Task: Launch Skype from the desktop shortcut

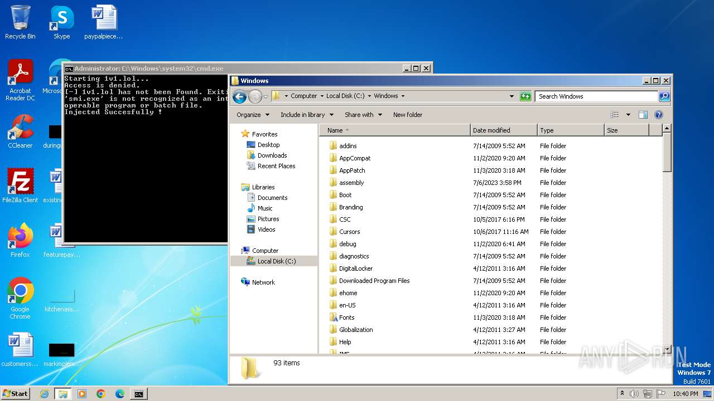Action: tap(61, 22)
